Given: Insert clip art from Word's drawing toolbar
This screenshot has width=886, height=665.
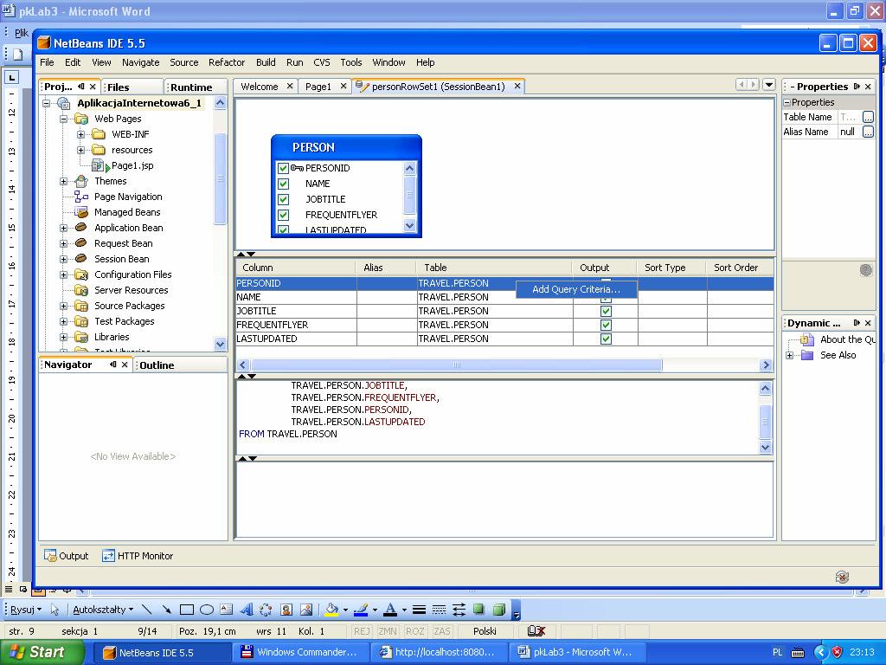Looking at the screenshot, I should coord(286,610).
